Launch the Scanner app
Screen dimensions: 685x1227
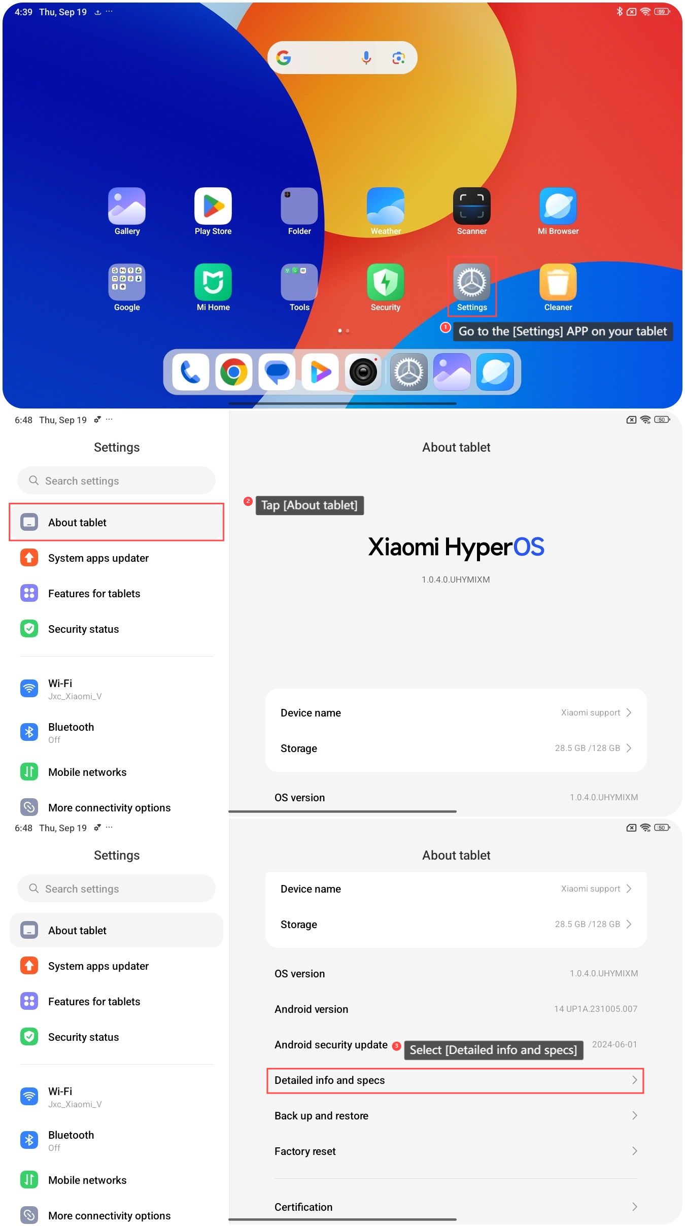point(472,206)
